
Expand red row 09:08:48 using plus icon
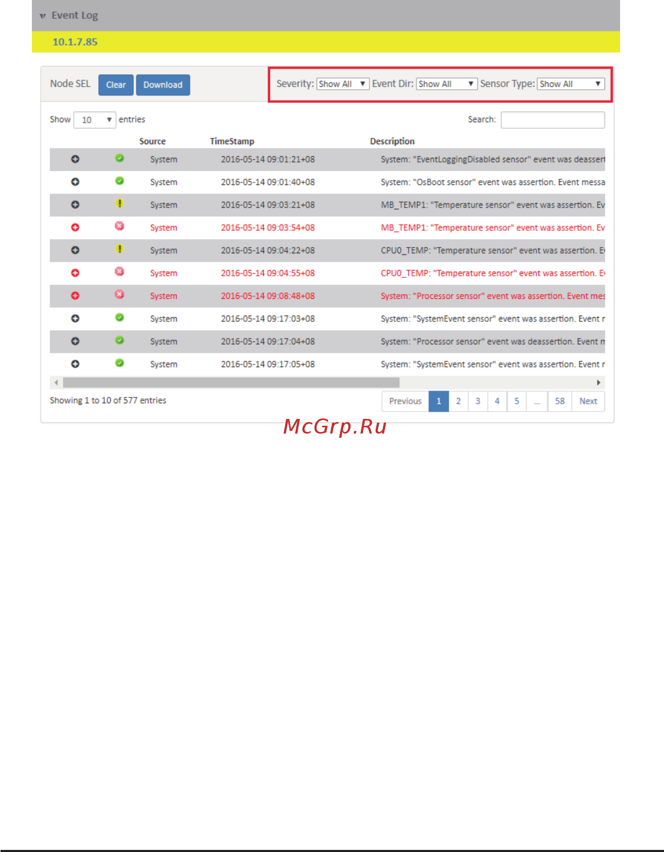coord(75,296)
